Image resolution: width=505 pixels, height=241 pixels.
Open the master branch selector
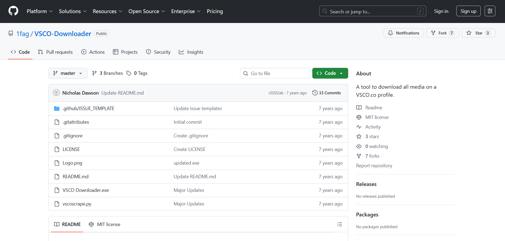[68, 73]
